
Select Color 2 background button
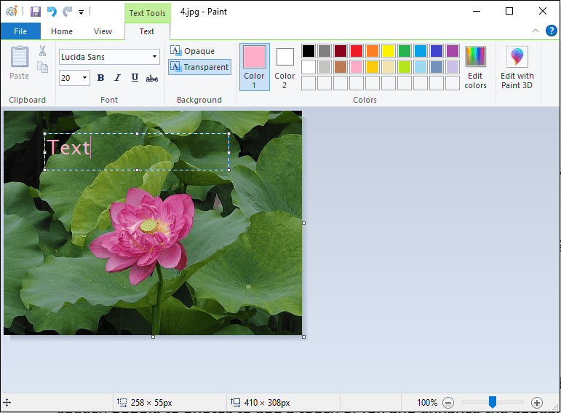(285, 67)
